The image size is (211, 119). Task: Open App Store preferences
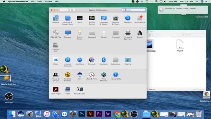coord(80,61)
